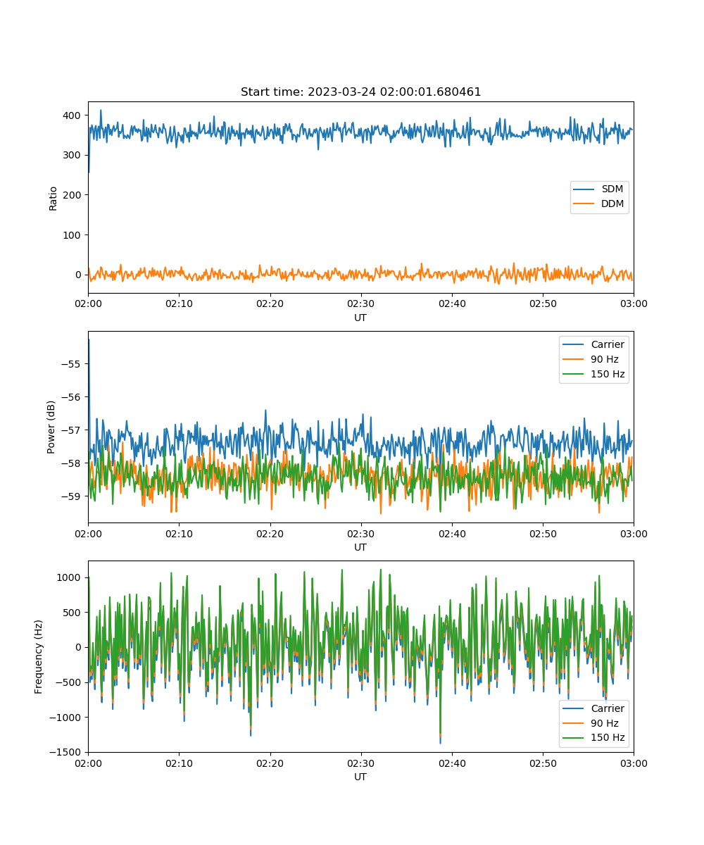Click the green 150 Hz swatch in power legend
The image size is (704, 845).
574,374
